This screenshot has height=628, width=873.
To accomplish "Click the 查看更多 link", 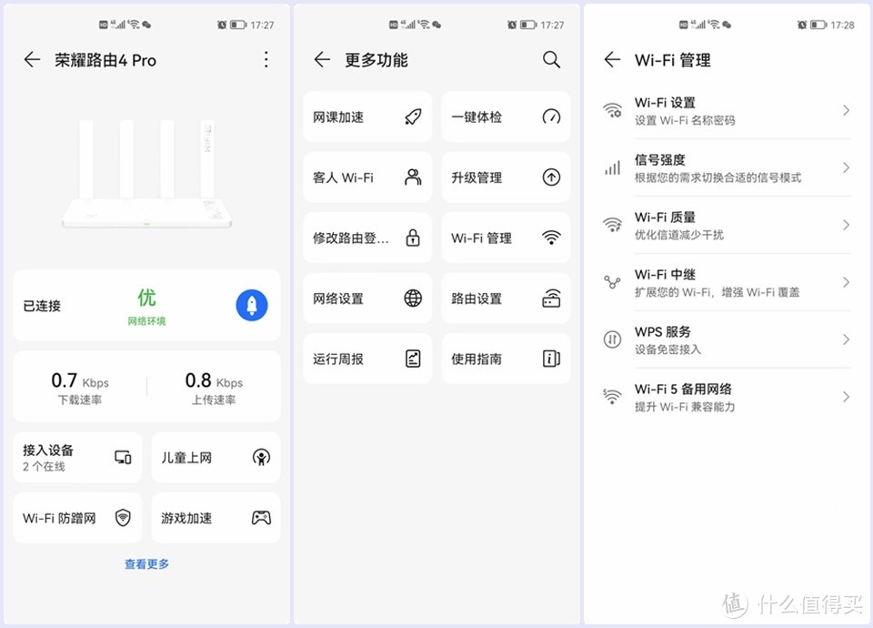I will [x=145, y=563].
